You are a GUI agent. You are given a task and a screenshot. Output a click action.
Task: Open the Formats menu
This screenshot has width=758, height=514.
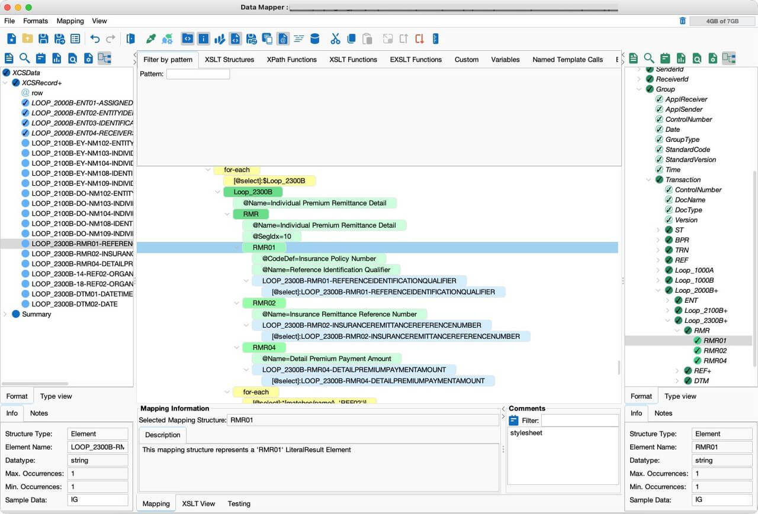click(36, 21)
